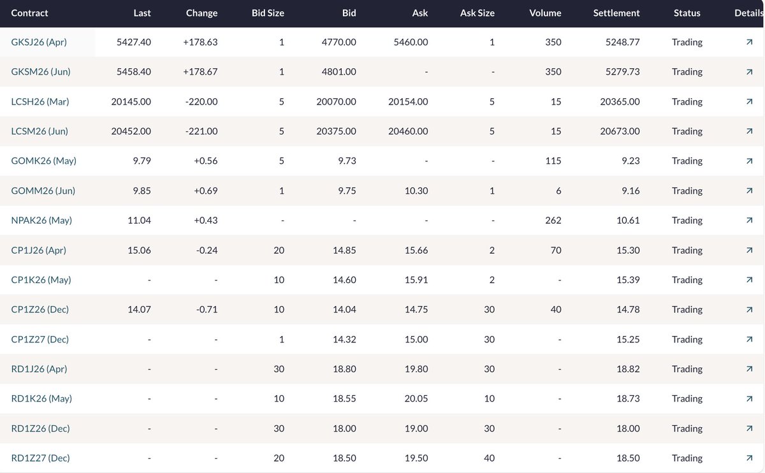765x473 pixels.
Task: Open the GKSJ26 (Apr) contract link
Action: pos(39,42)
